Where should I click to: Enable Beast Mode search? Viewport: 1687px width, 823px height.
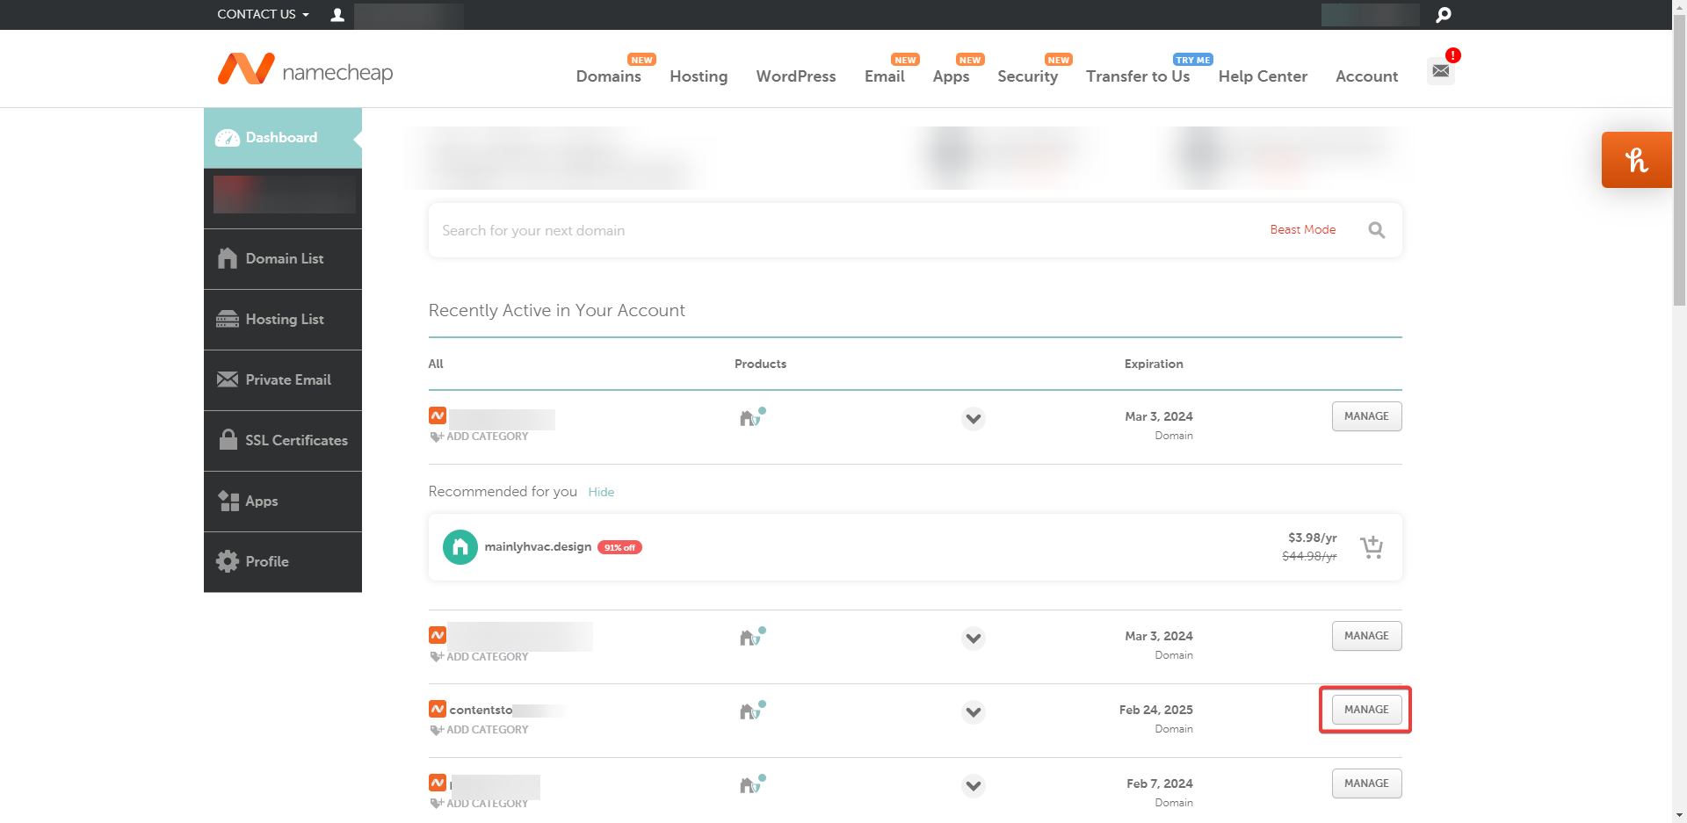pyautogui.click(x=1302, y=229)
